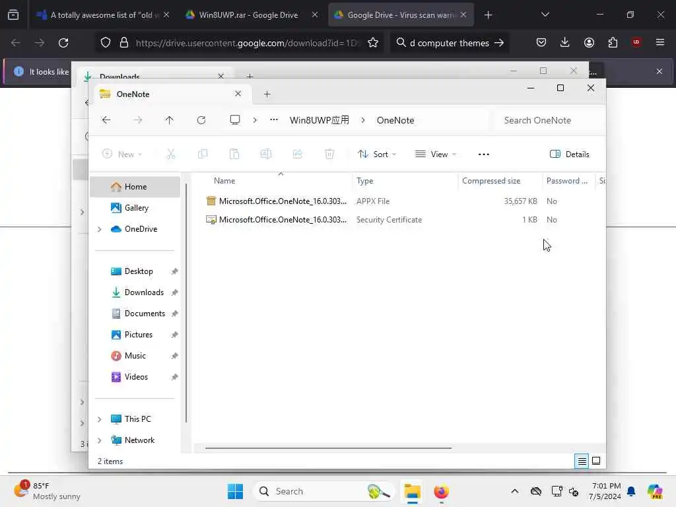Open the View dropdown
This screenshot has width=676, height=507.
pos(436,154)
